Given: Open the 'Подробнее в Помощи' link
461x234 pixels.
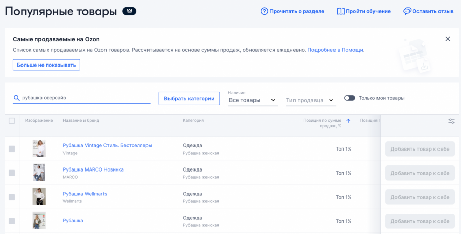Looking at the screenshot, I should 336,50.
